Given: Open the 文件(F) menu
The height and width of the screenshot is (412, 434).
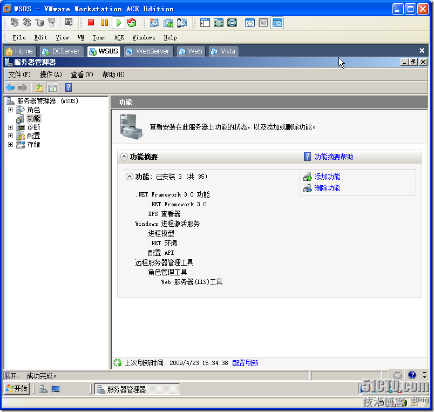Looking at the screenshot, I should (x=19, y=75).
